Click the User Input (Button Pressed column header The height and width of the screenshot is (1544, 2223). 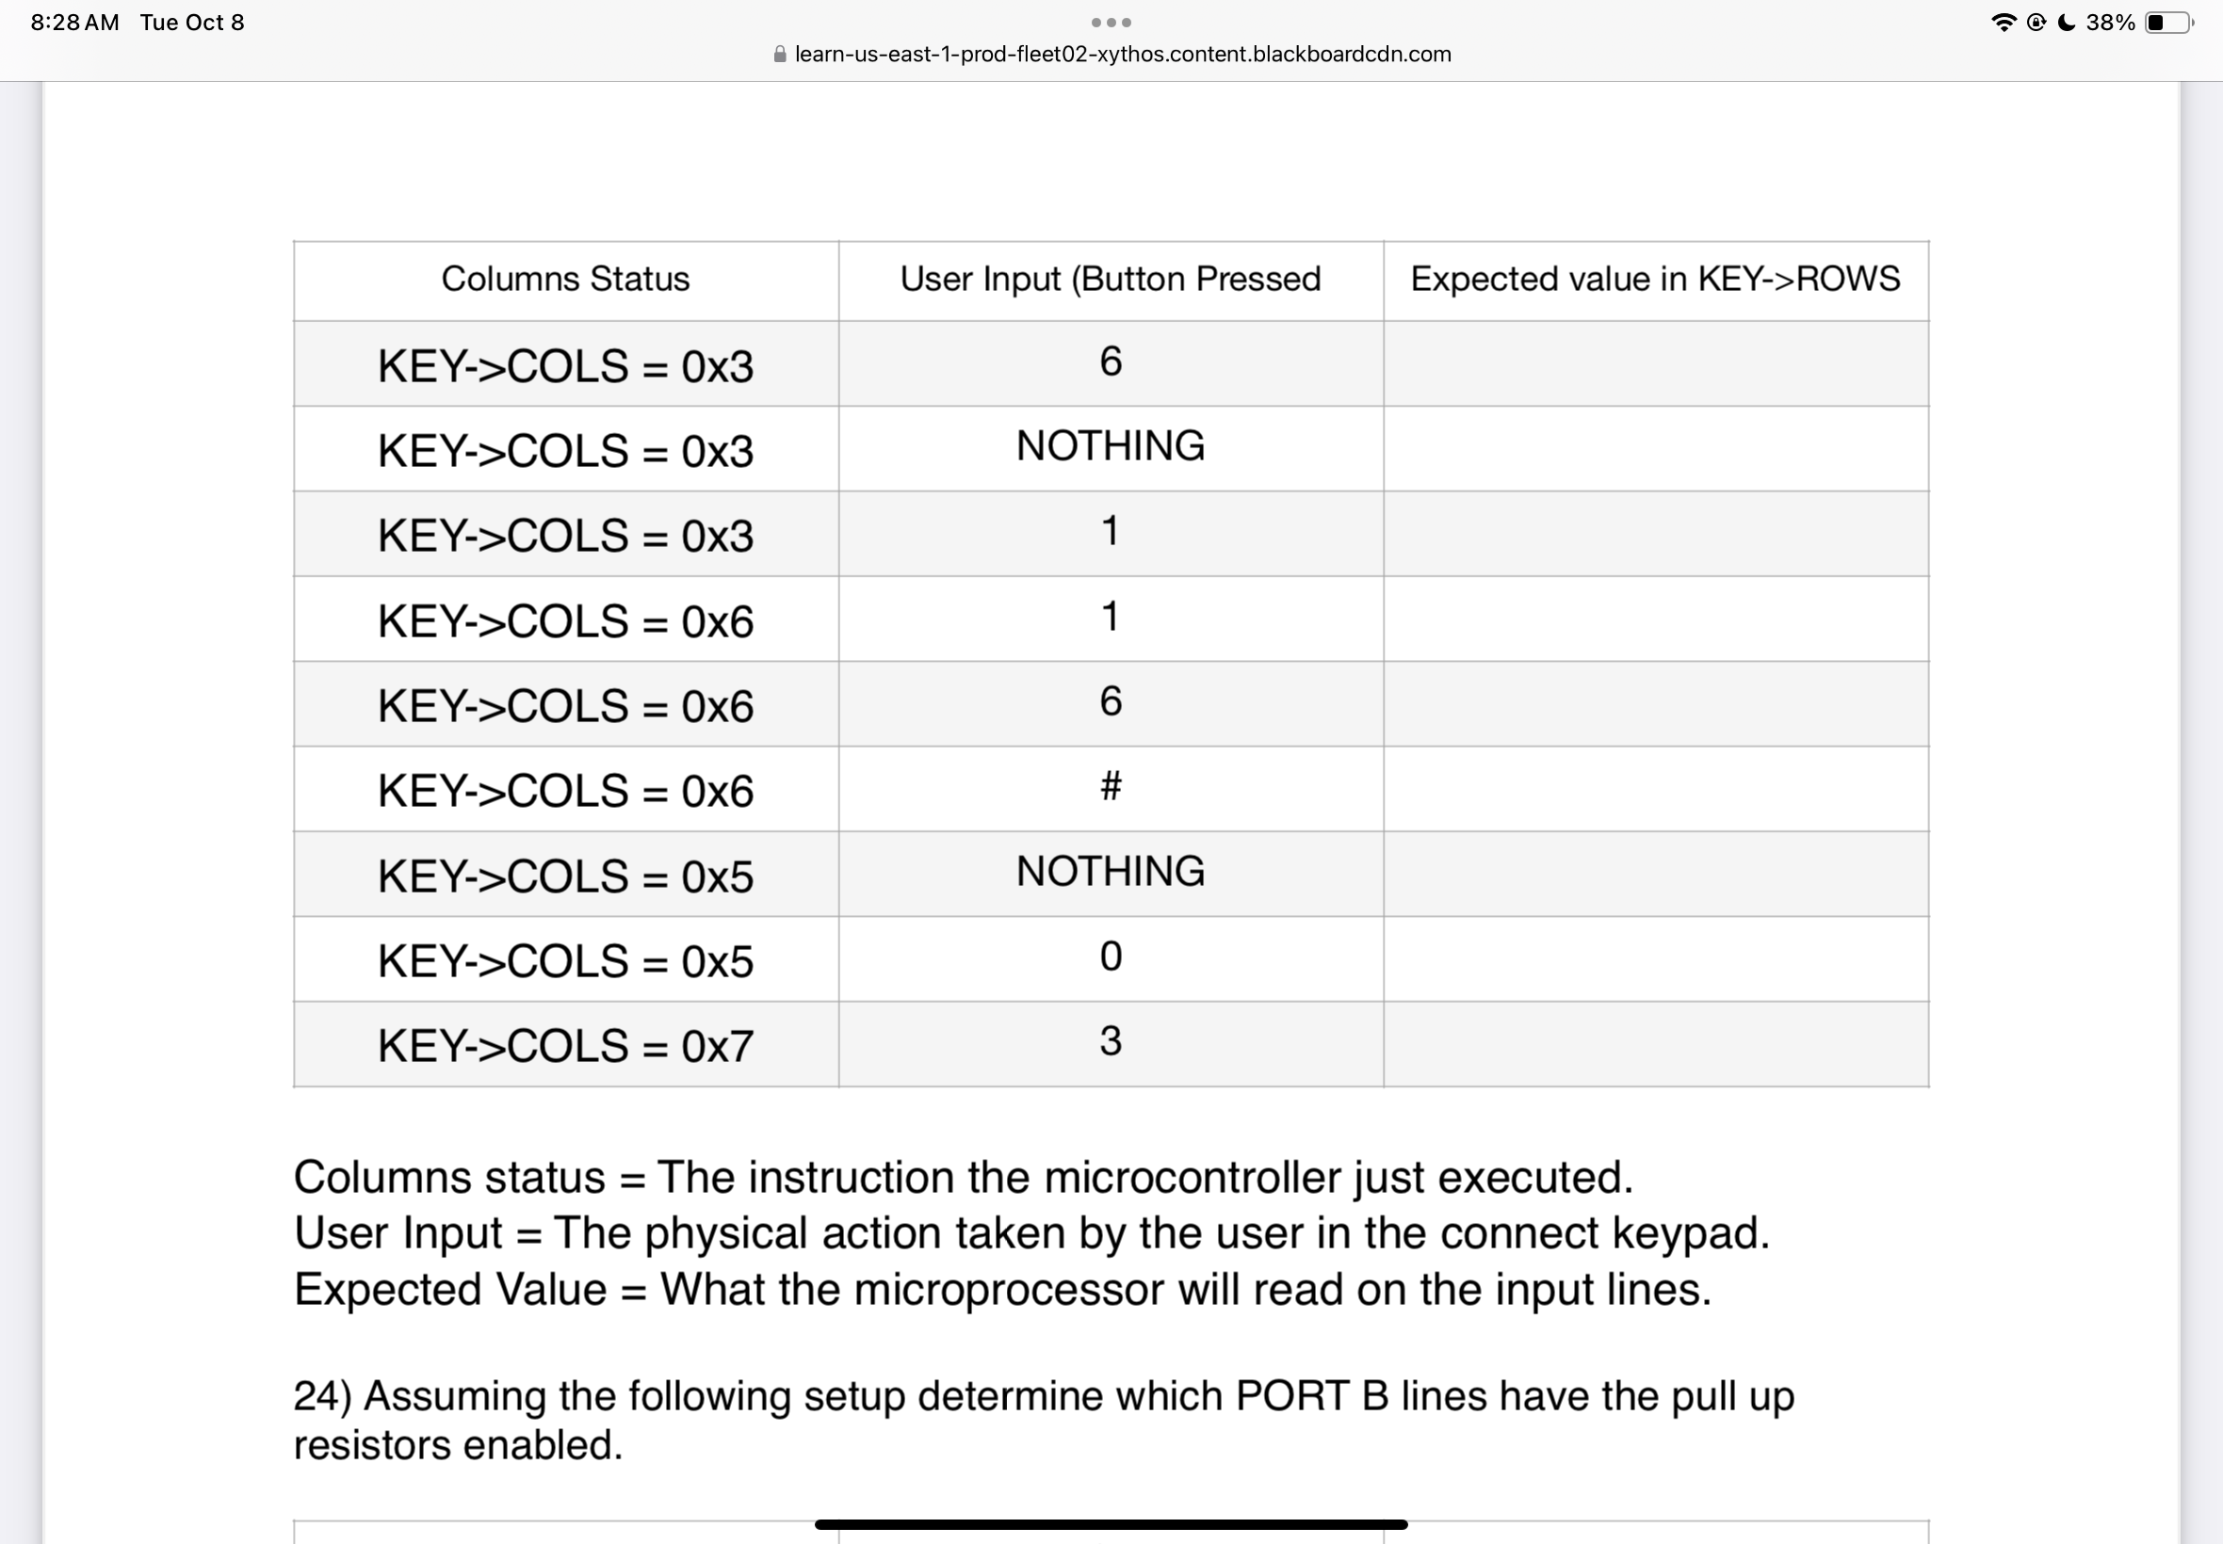pyautogui.click(x=1110, y=279)
